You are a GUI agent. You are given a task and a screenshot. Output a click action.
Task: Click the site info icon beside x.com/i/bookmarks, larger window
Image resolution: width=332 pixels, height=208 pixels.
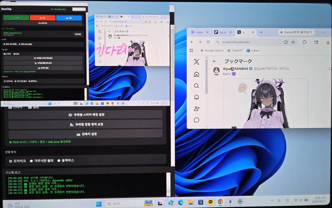click(218, 42)
